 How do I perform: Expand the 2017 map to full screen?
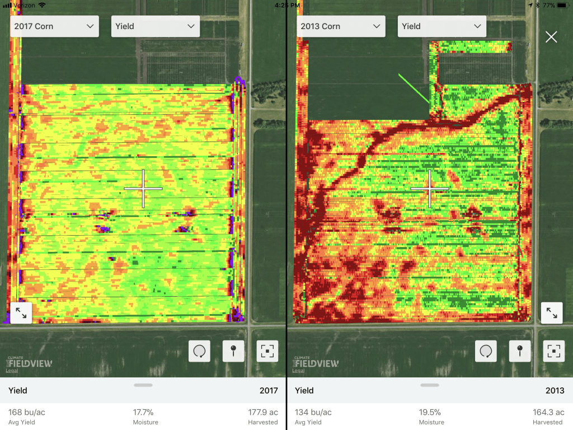(x=21, y=314)
